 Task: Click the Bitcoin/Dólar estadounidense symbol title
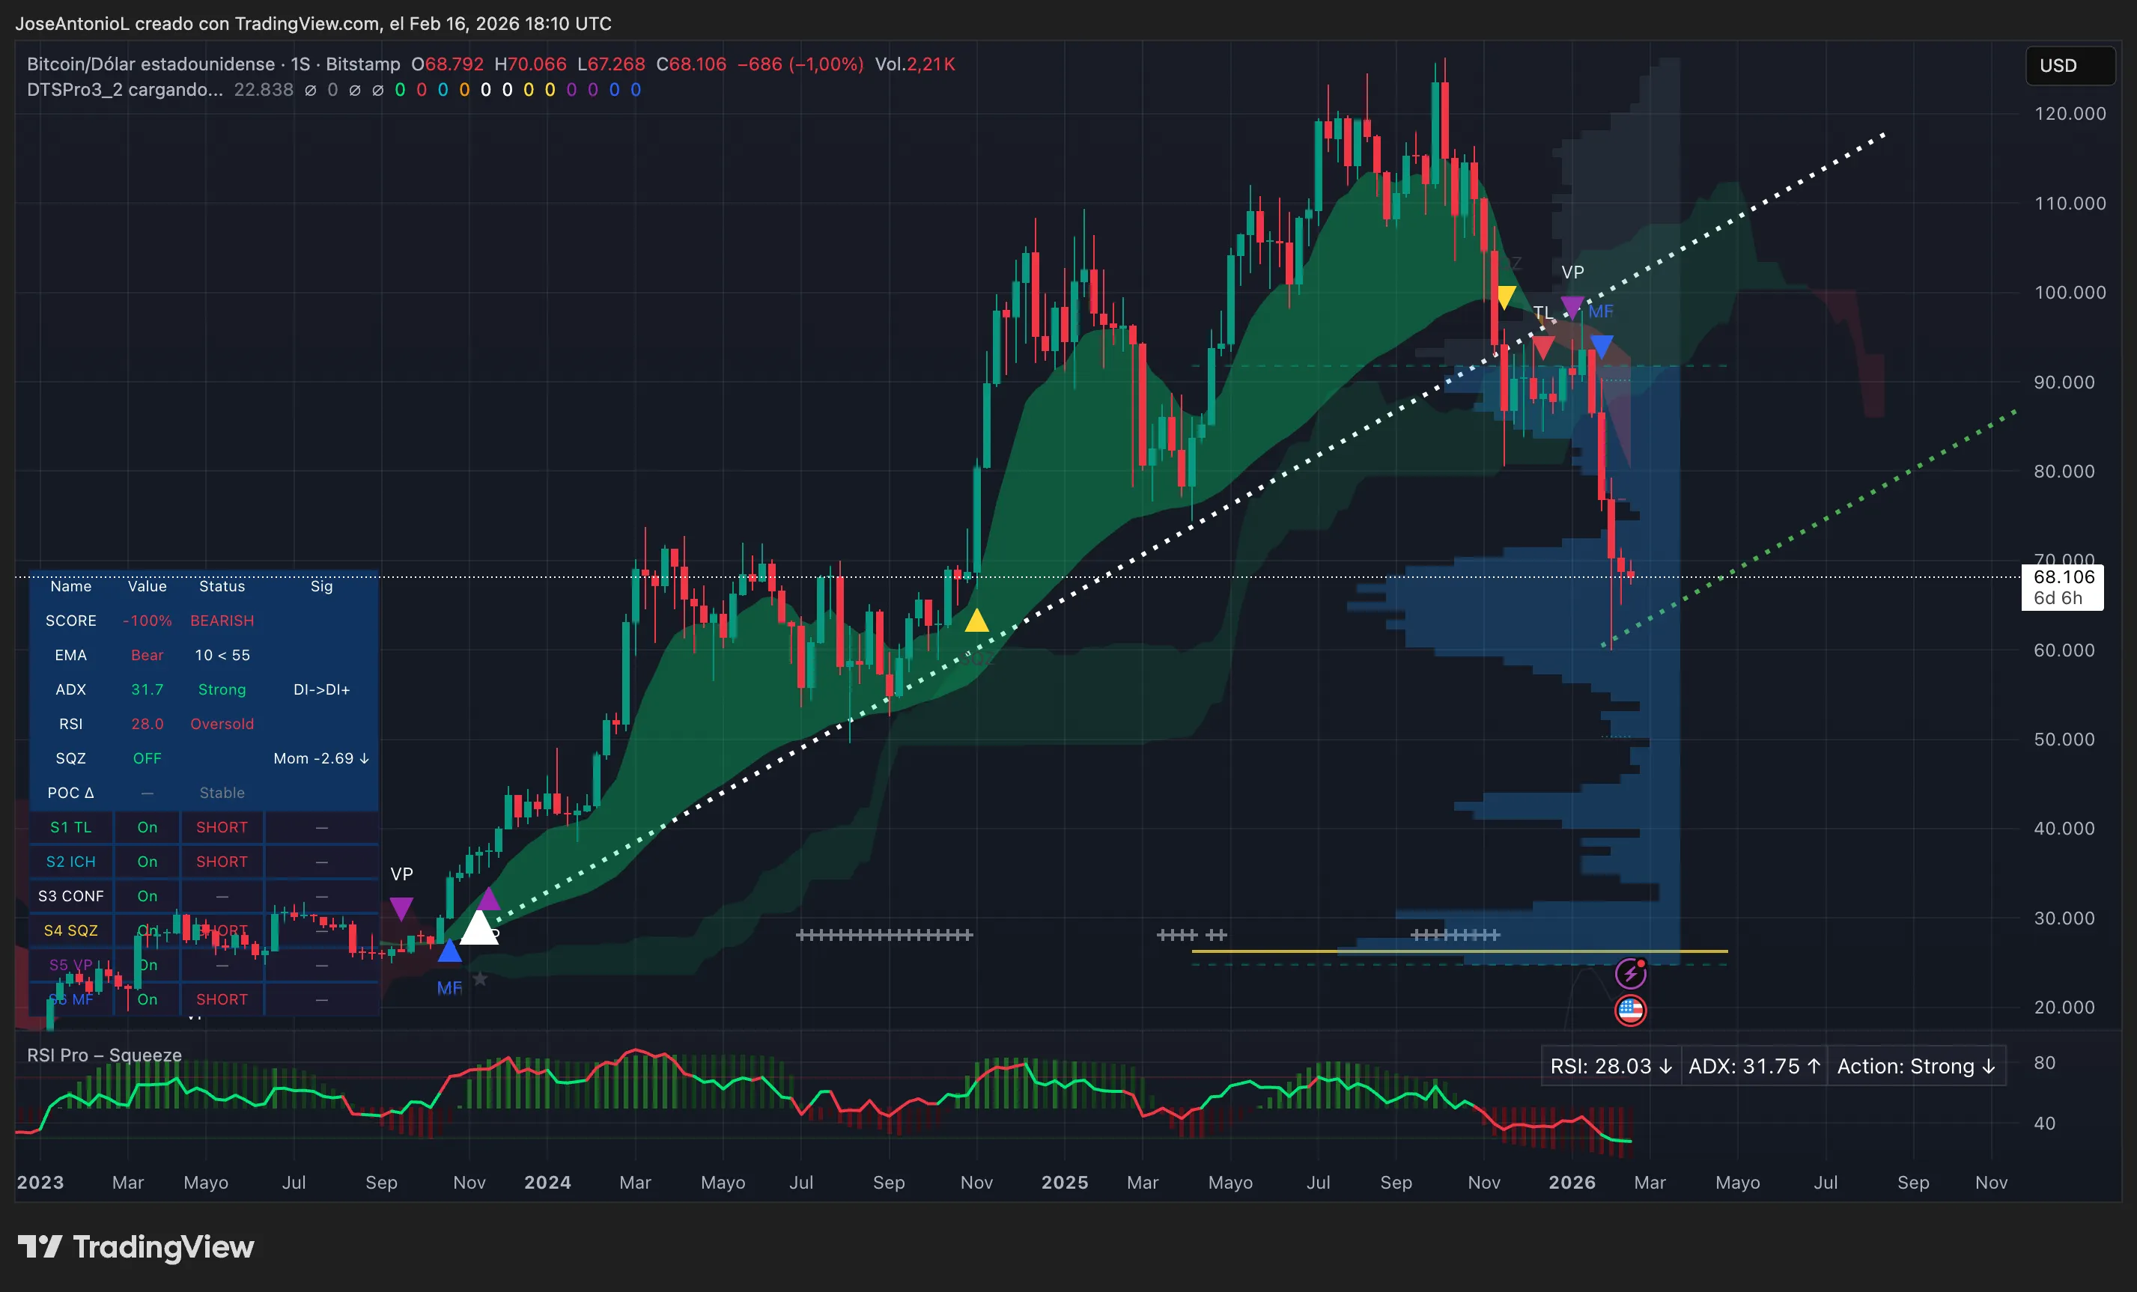point(148,64)
